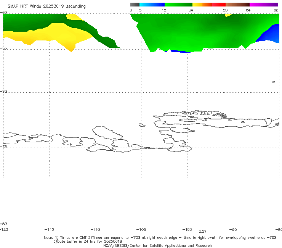Click the NOAA/NESDIS Center for Satellite Applications credit
The width and height of the screenshot is (282, 248).
(157, 246)
